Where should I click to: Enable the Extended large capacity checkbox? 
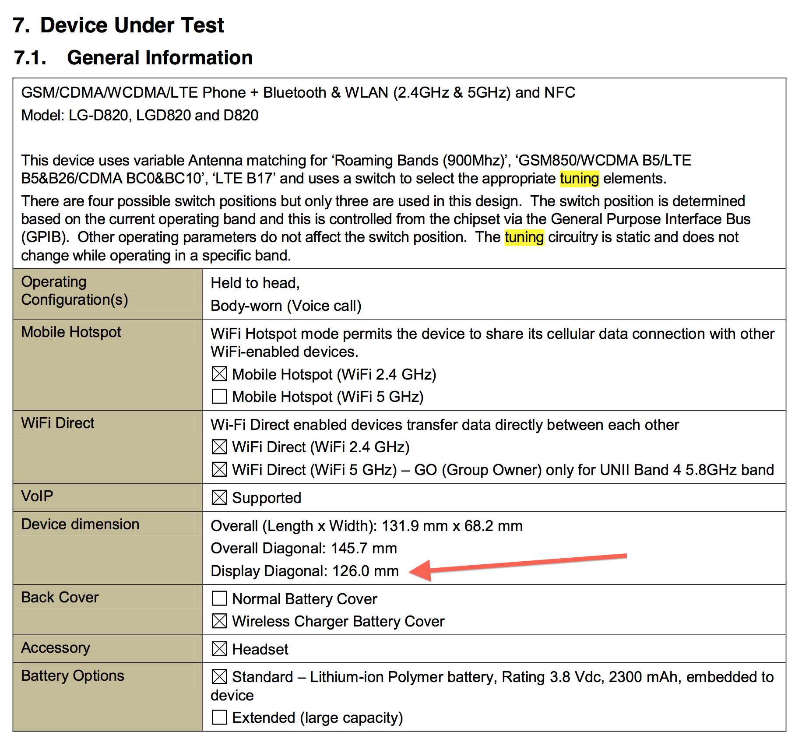coord(219,718)
